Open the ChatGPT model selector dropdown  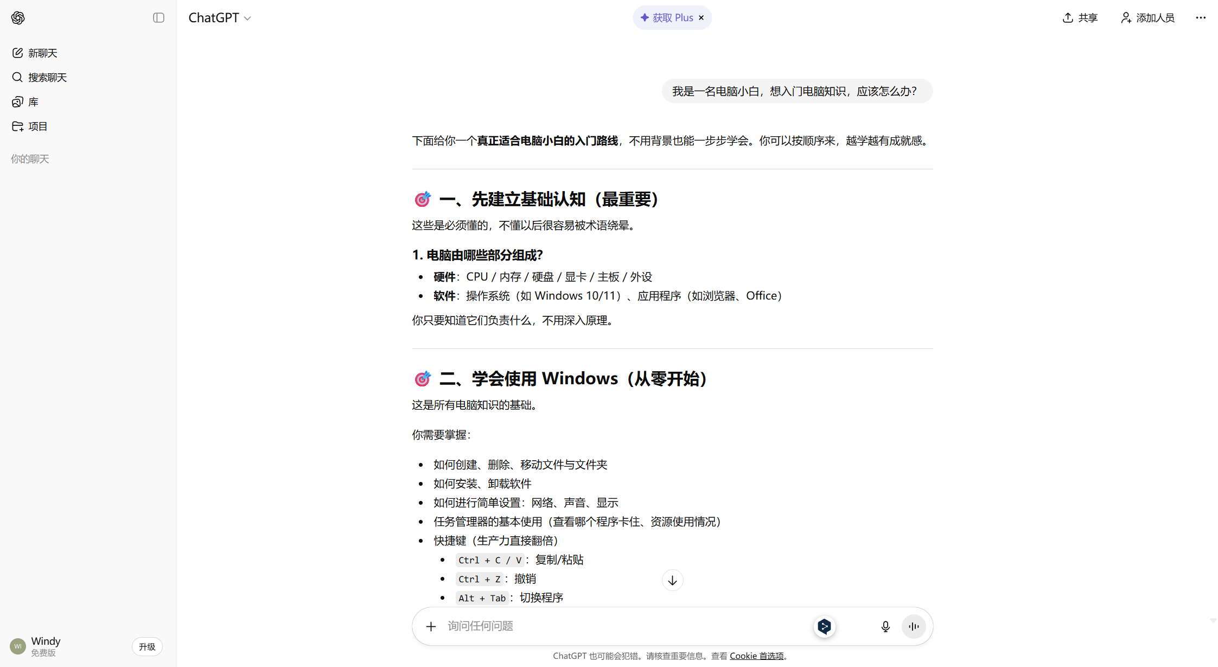pos(220,17)
